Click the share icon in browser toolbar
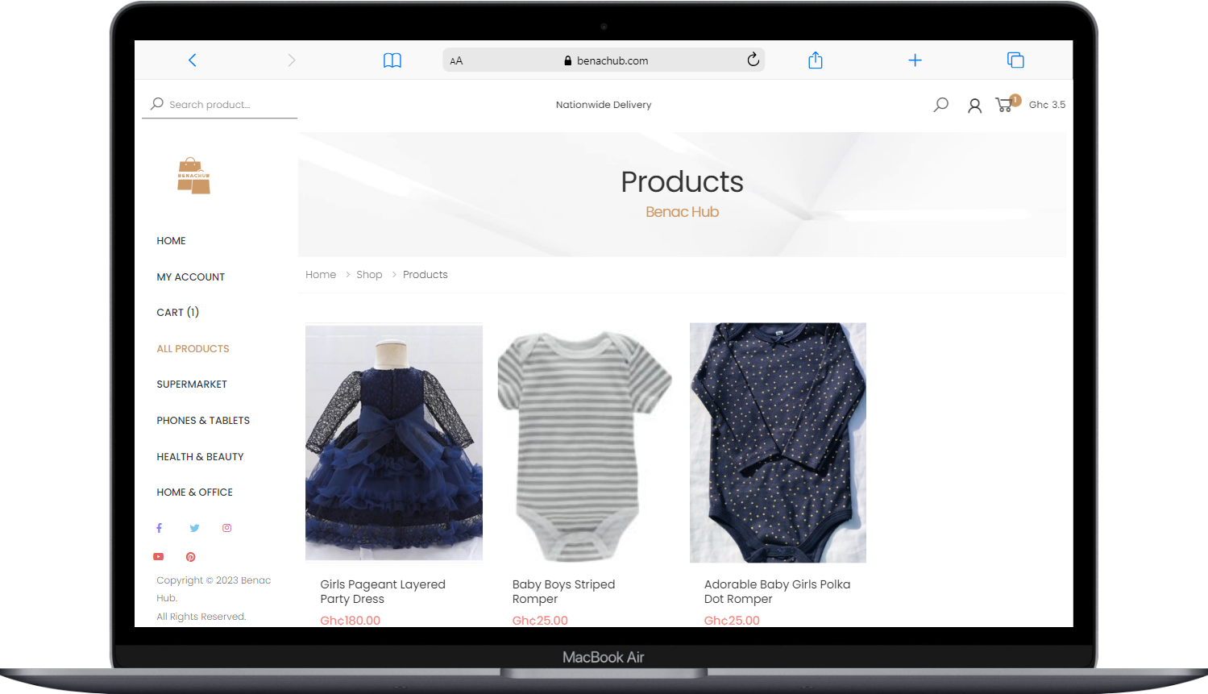This screenshot has height=694, width=1208. (815, 60)
